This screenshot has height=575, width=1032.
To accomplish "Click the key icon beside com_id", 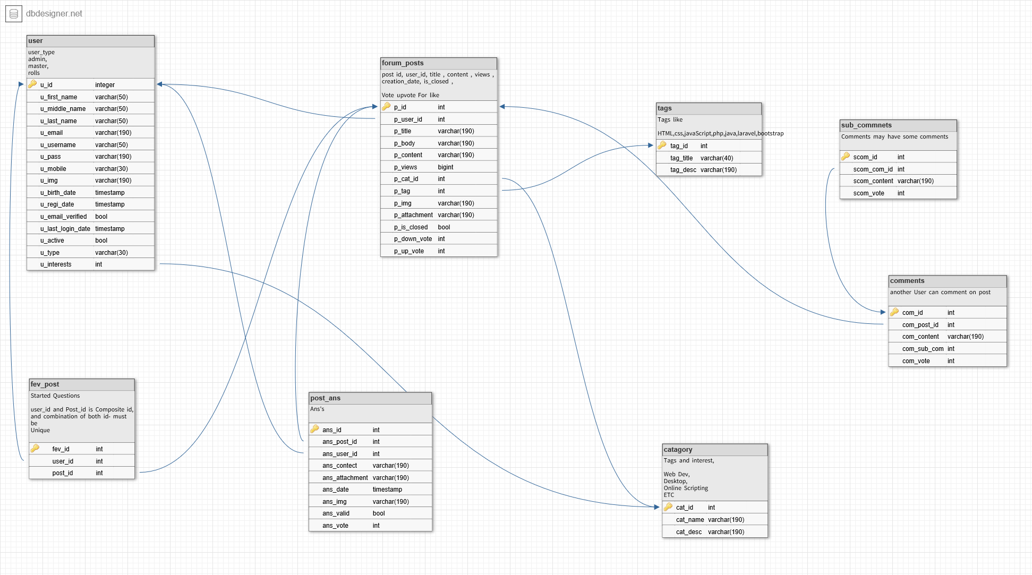I will (894, 312).
